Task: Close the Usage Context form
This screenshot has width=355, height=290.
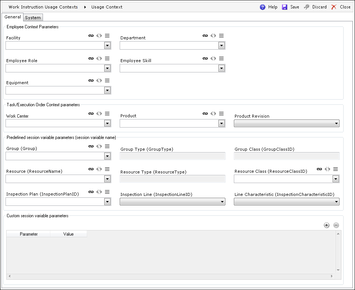Action: [x=341, y=7]
